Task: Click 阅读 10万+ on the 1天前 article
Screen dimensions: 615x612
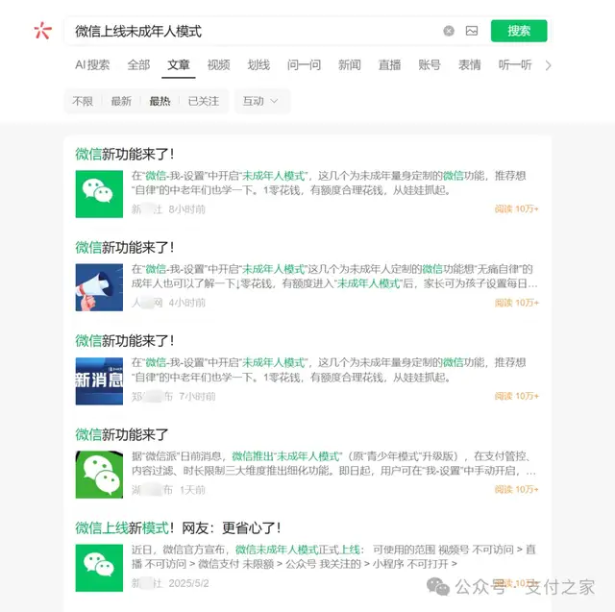Action: tap(517, 489)
